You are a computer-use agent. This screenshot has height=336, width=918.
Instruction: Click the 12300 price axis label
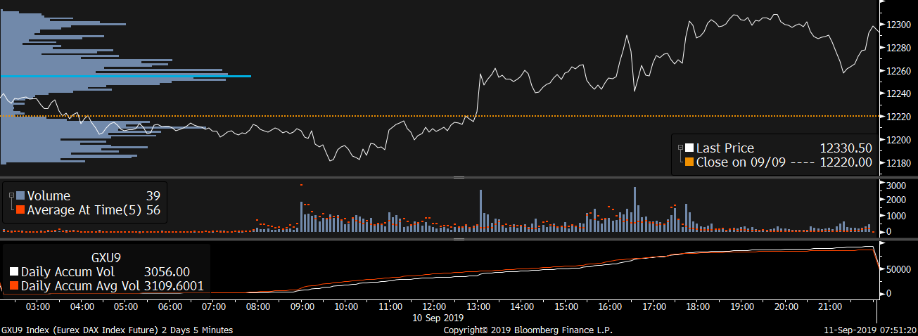898,25
